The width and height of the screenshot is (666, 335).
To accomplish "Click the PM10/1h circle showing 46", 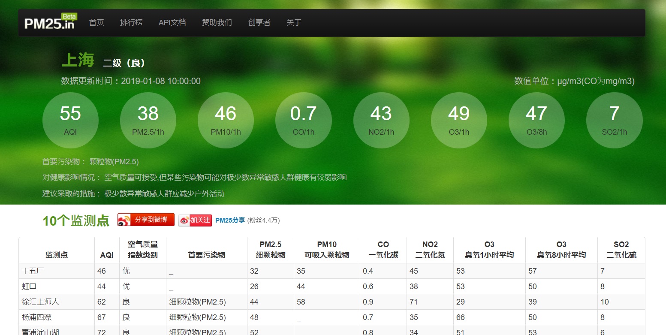I will [226, 120].
